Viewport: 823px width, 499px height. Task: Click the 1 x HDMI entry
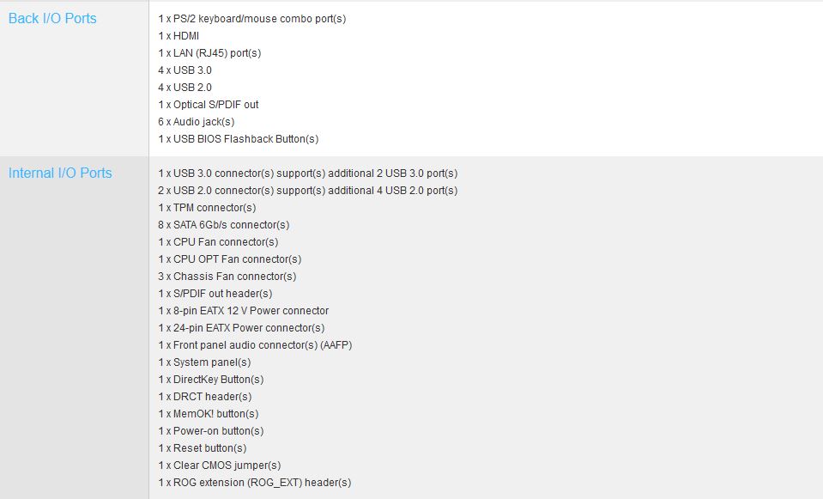[x=179, y=35]
